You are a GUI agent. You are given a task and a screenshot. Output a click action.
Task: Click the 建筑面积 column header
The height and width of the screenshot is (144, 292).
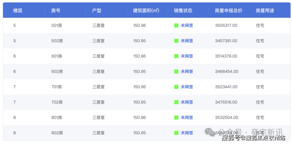[146, 11]
